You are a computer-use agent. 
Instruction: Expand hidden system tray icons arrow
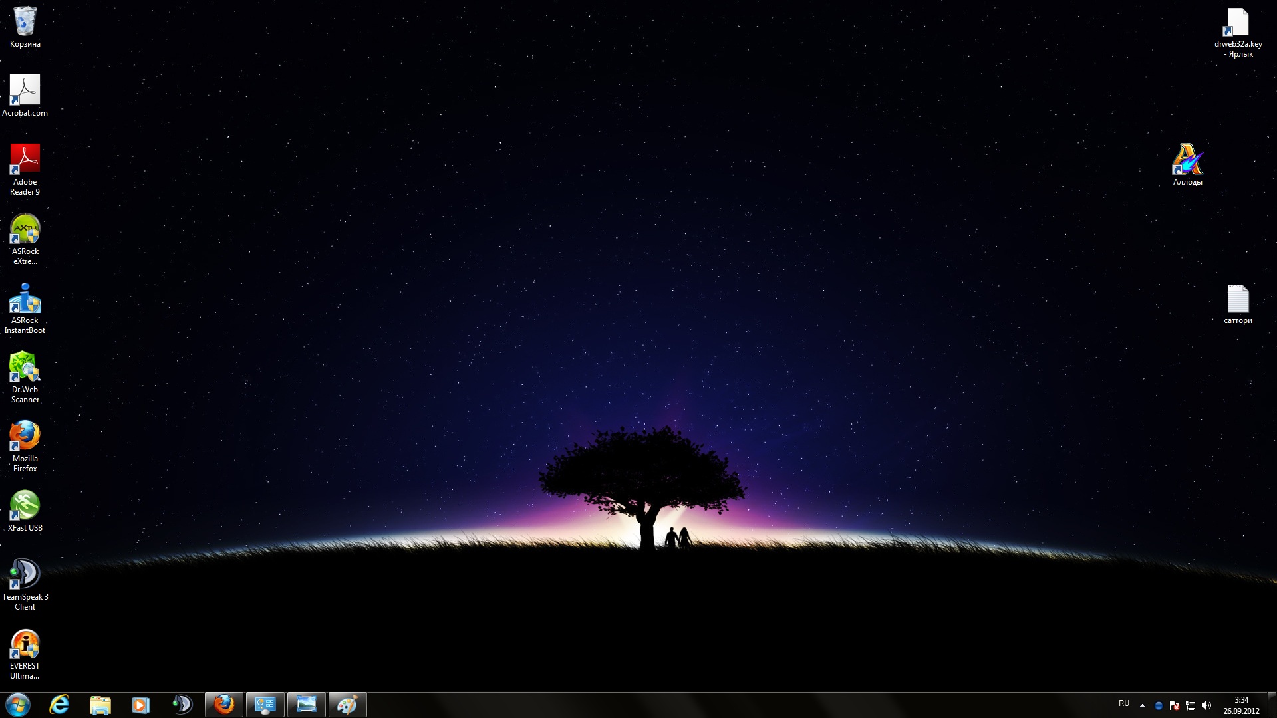[x=1142, y=705]
